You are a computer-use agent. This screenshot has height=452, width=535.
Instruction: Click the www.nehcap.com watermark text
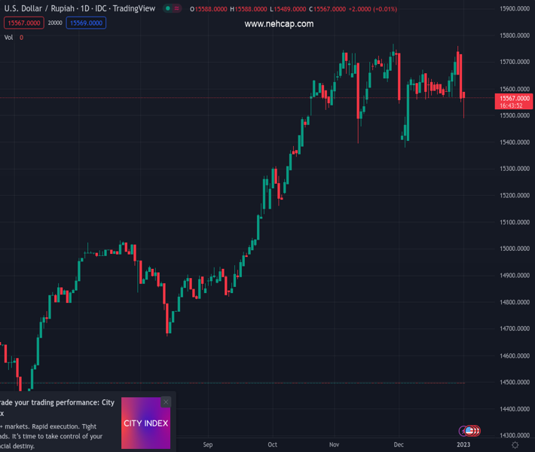[x=279, y=24]
